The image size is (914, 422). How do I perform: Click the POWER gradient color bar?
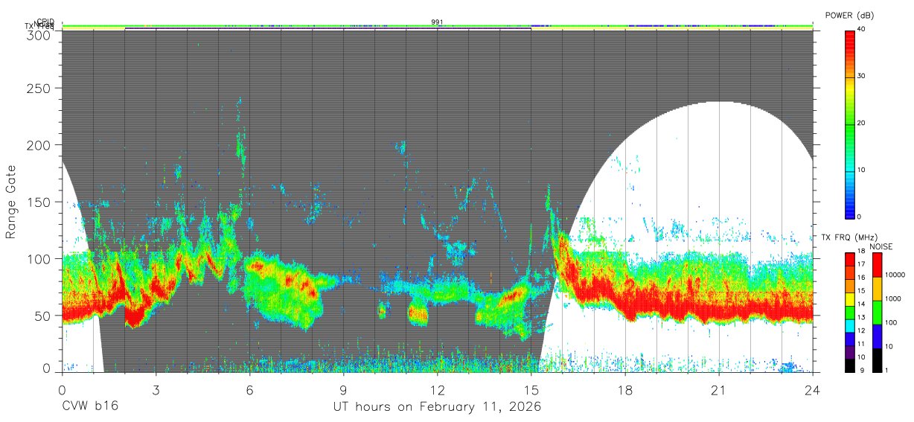click(849, 124)
